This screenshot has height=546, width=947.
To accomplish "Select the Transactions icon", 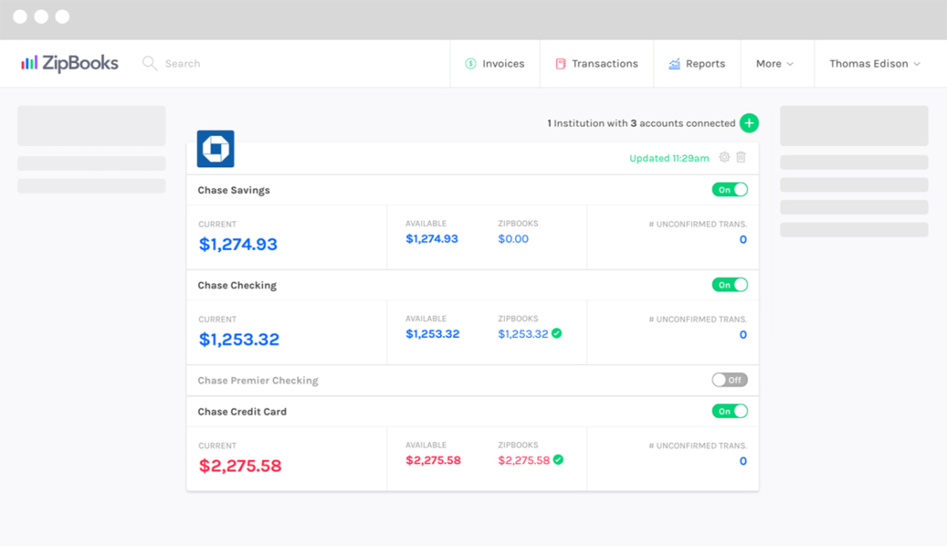I will [x=561, y=62].
